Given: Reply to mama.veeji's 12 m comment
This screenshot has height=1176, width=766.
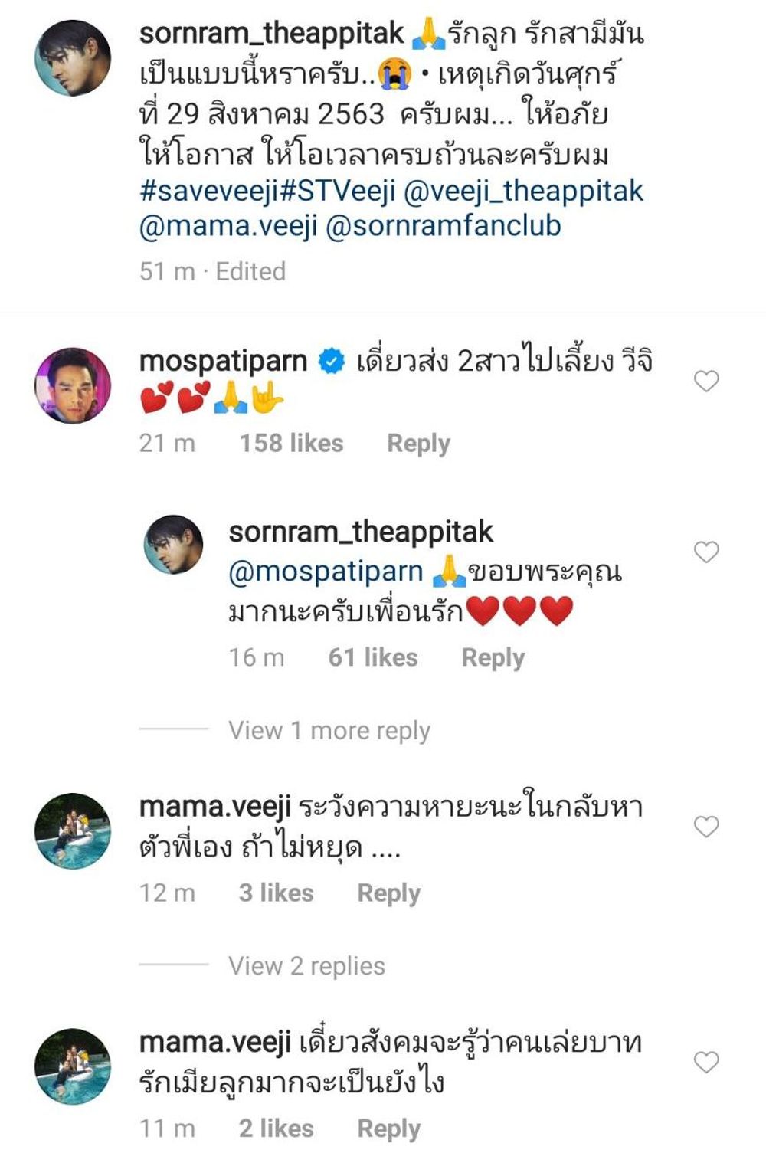Looking at the screenshot, I should pos(388,893).
